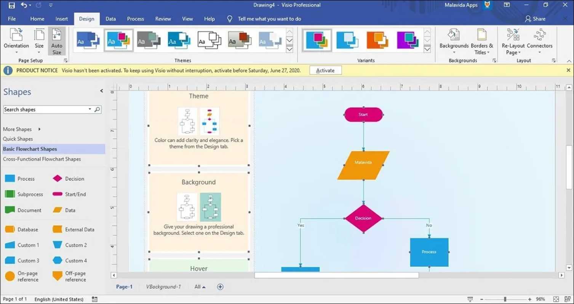Viewport: 574px width, 304px height.
Task: Expand the More Shapes list
Action: tap(18, 129)
